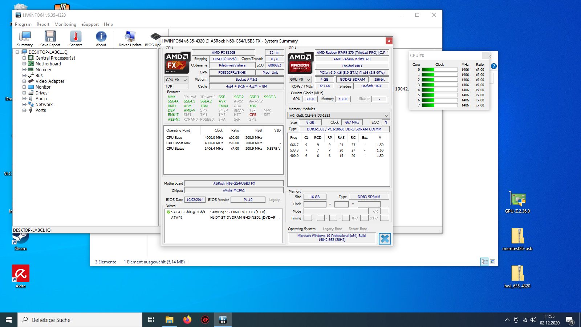
Task: Open the Monitoring menu
Action: 65,24
